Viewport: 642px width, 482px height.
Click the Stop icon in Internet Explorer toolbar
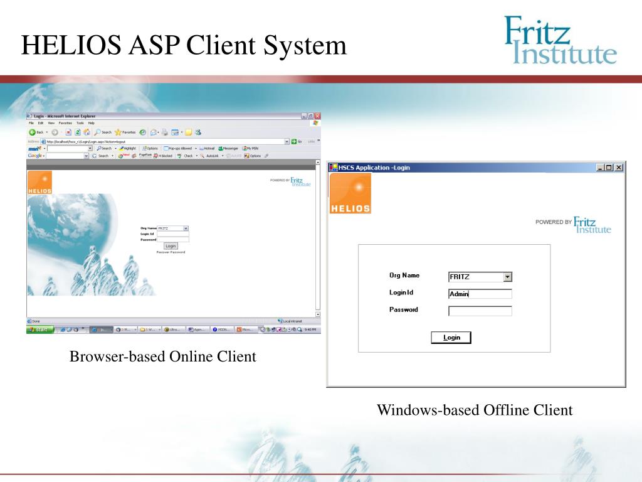(68, 132)
